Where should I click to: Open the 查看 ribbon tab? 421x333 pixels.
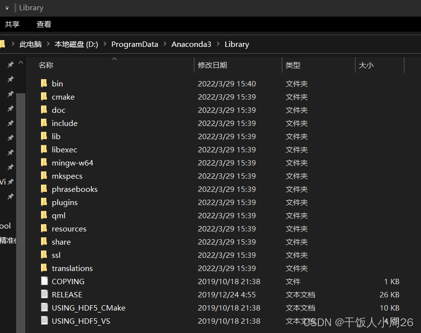coord(44,24)
